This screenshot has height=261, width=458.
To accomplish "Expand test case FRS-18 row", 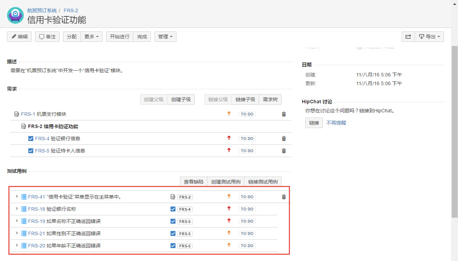I will click(16, 209).
